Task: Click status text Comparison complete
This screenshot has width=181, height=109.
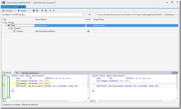Action: point(11,105)
